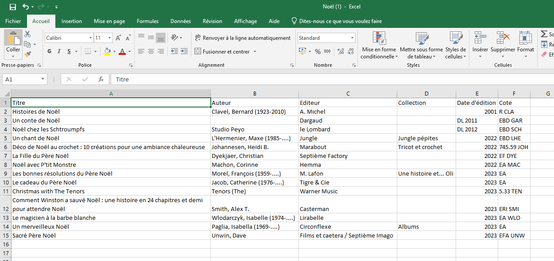
Task: Open the font color dropdown arrow
Action: click(x=129, y=51)
